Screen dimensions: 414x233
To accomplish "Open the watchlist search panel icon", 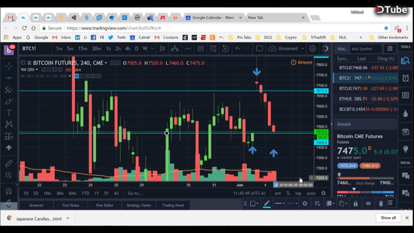I will coord(406,60).
